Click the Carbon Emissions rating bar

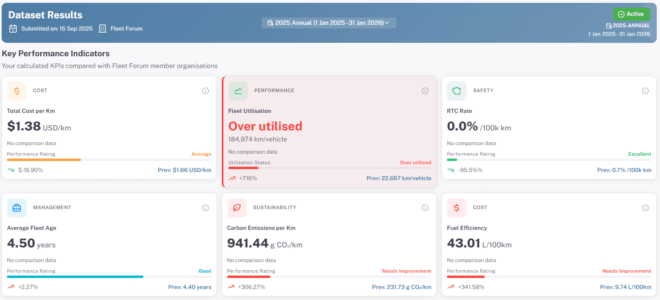329,277
